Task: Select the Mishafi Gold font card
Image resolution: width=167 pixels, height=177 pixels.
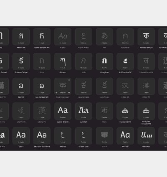Action: [83, 136]
